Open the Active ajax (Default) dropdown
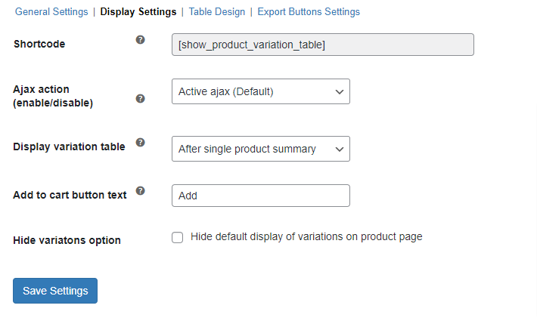This screenshot has width=537, height=330. click(260, 92)
